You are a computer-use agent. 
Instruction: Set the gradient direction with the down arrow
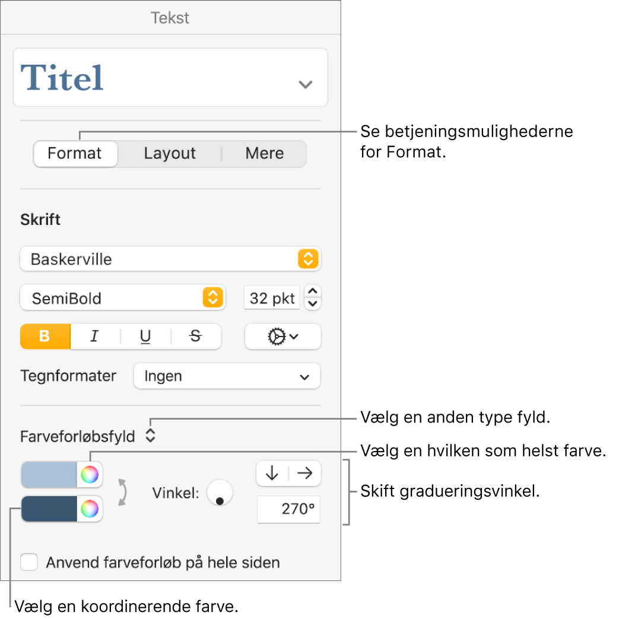(x=272, y=473)
